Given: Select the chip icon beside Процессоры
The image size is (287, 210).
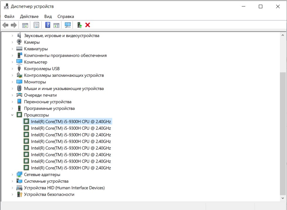Looking at the screenshot, I should 19,115.
